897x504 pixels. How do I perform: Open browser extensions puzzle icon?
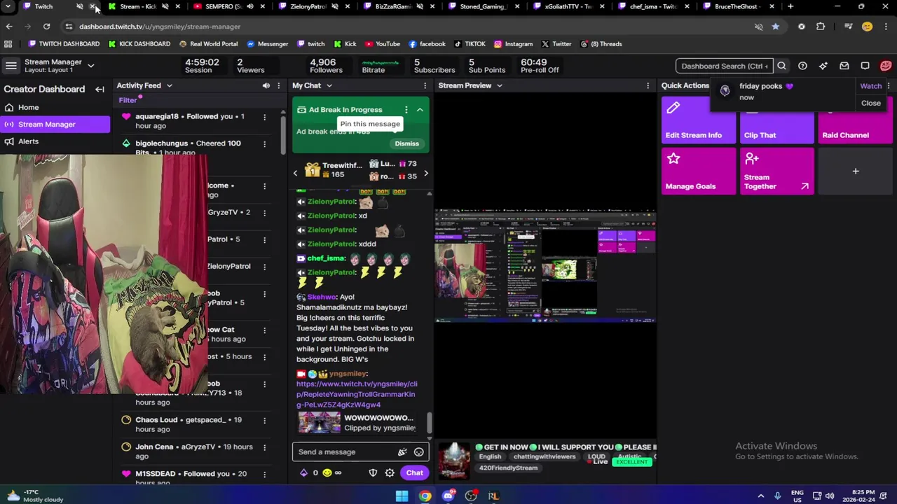[x=821, y=27]
